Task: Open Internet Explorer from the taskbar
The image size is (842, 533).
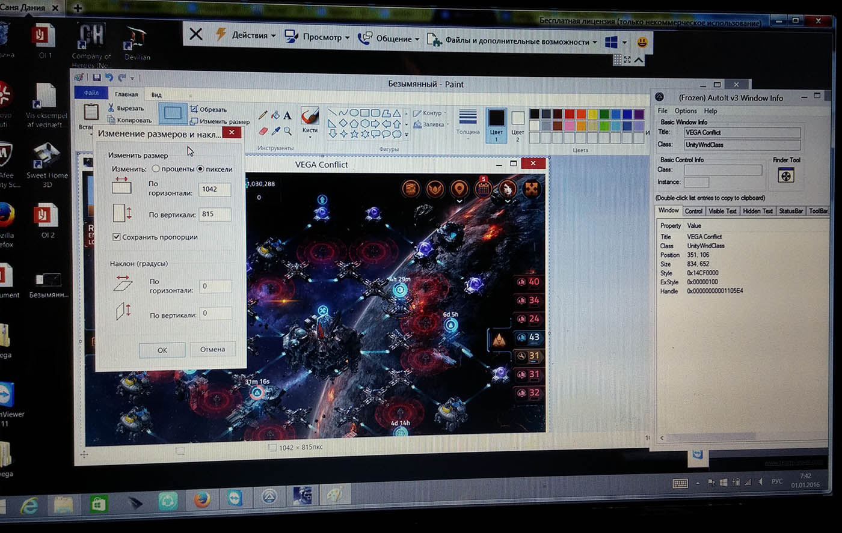Action: tap(29, 506)
